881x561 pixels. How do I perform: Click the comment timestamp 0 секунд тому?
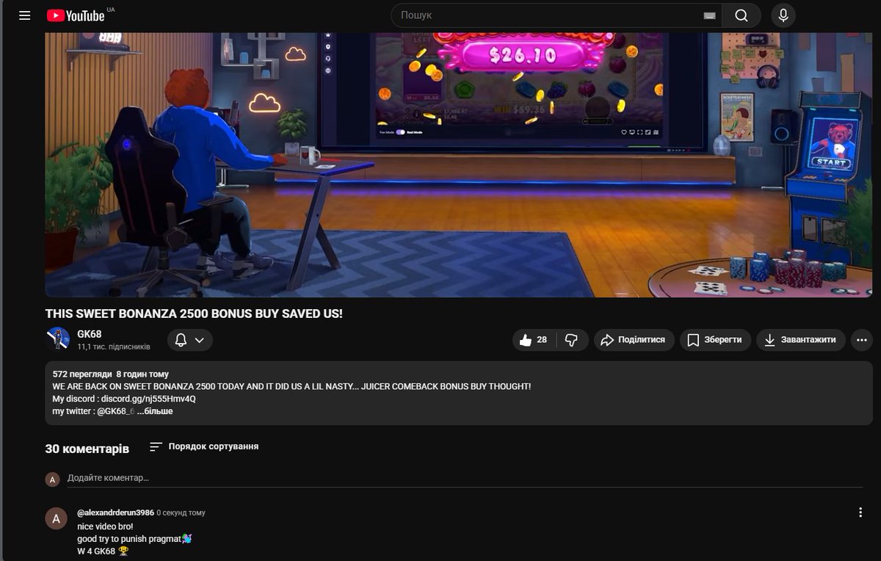coord(181,513)
